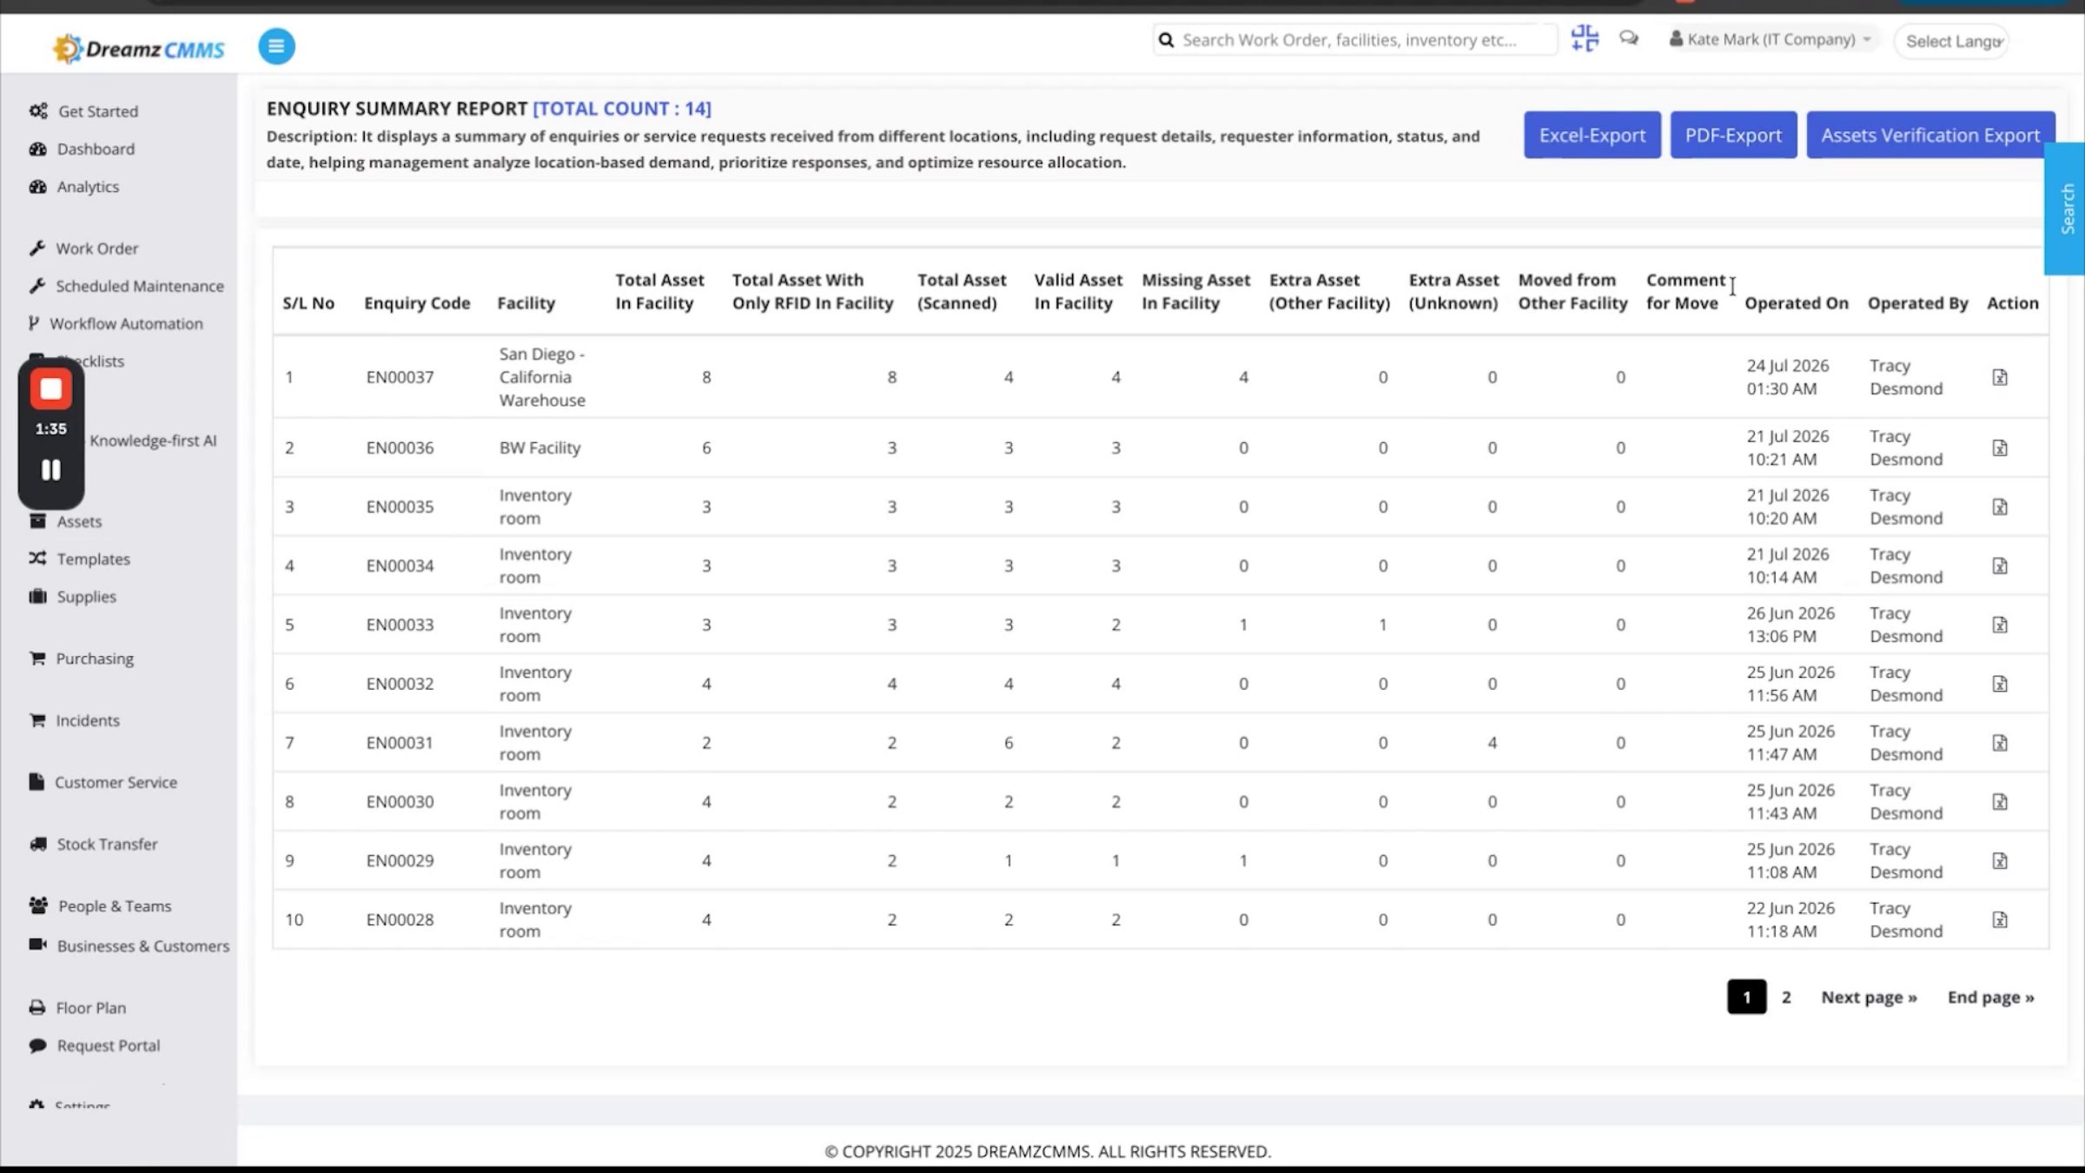Click the search magnifier icon in header
The image size is (2085, 1173).
tap(1167, 40)
